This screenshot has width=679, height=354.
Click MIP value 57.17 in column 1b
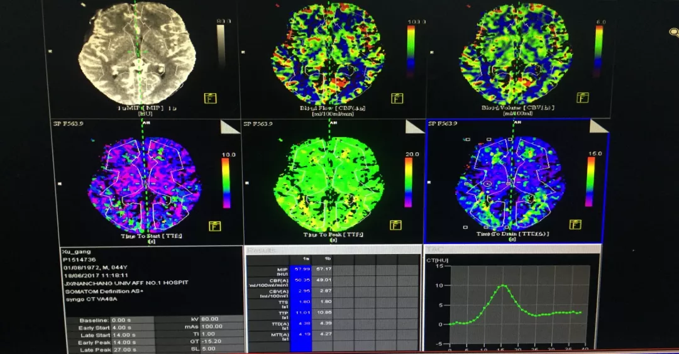point(324,269)
